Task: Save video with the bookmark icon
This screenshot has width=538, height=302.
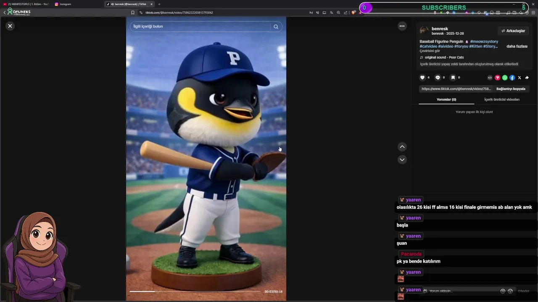Action: tap(453, 78)
